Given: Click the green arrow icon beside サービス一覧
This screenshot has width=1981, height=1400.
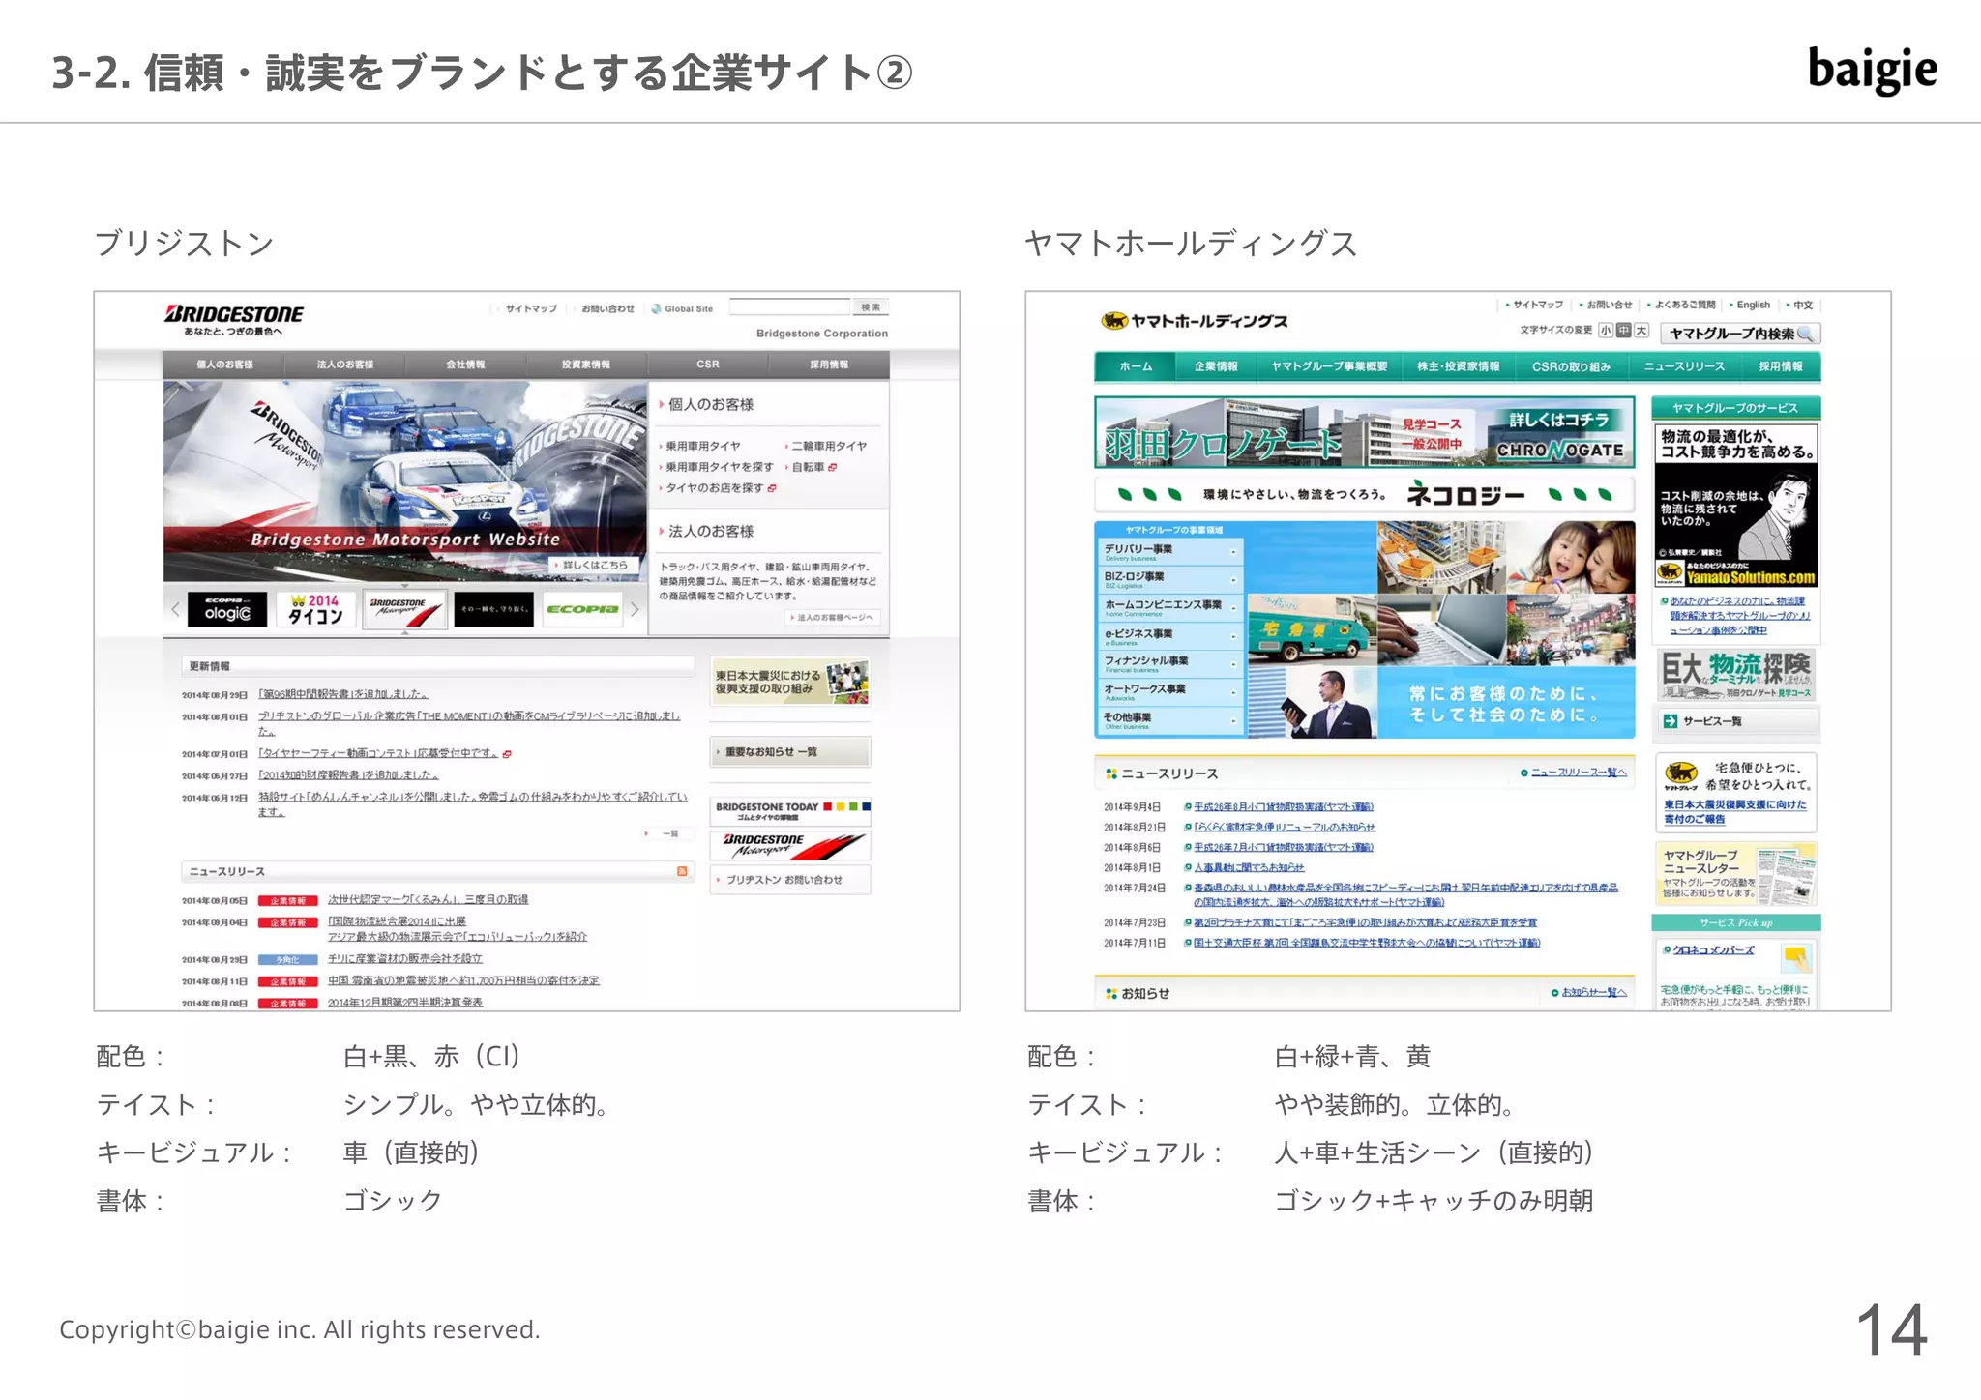Looking at the screenshot, I should (1671, 721).
